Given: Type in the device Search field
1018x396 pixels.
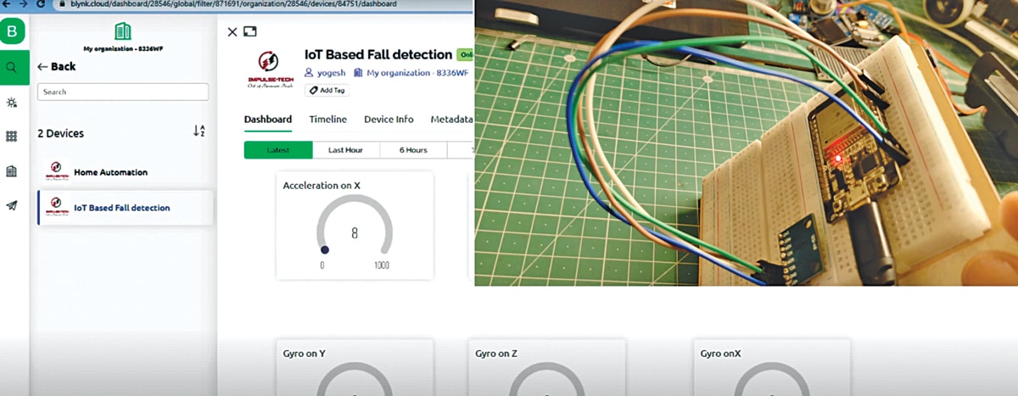Looking at the screenshot, I should click(x=122, y=92).
